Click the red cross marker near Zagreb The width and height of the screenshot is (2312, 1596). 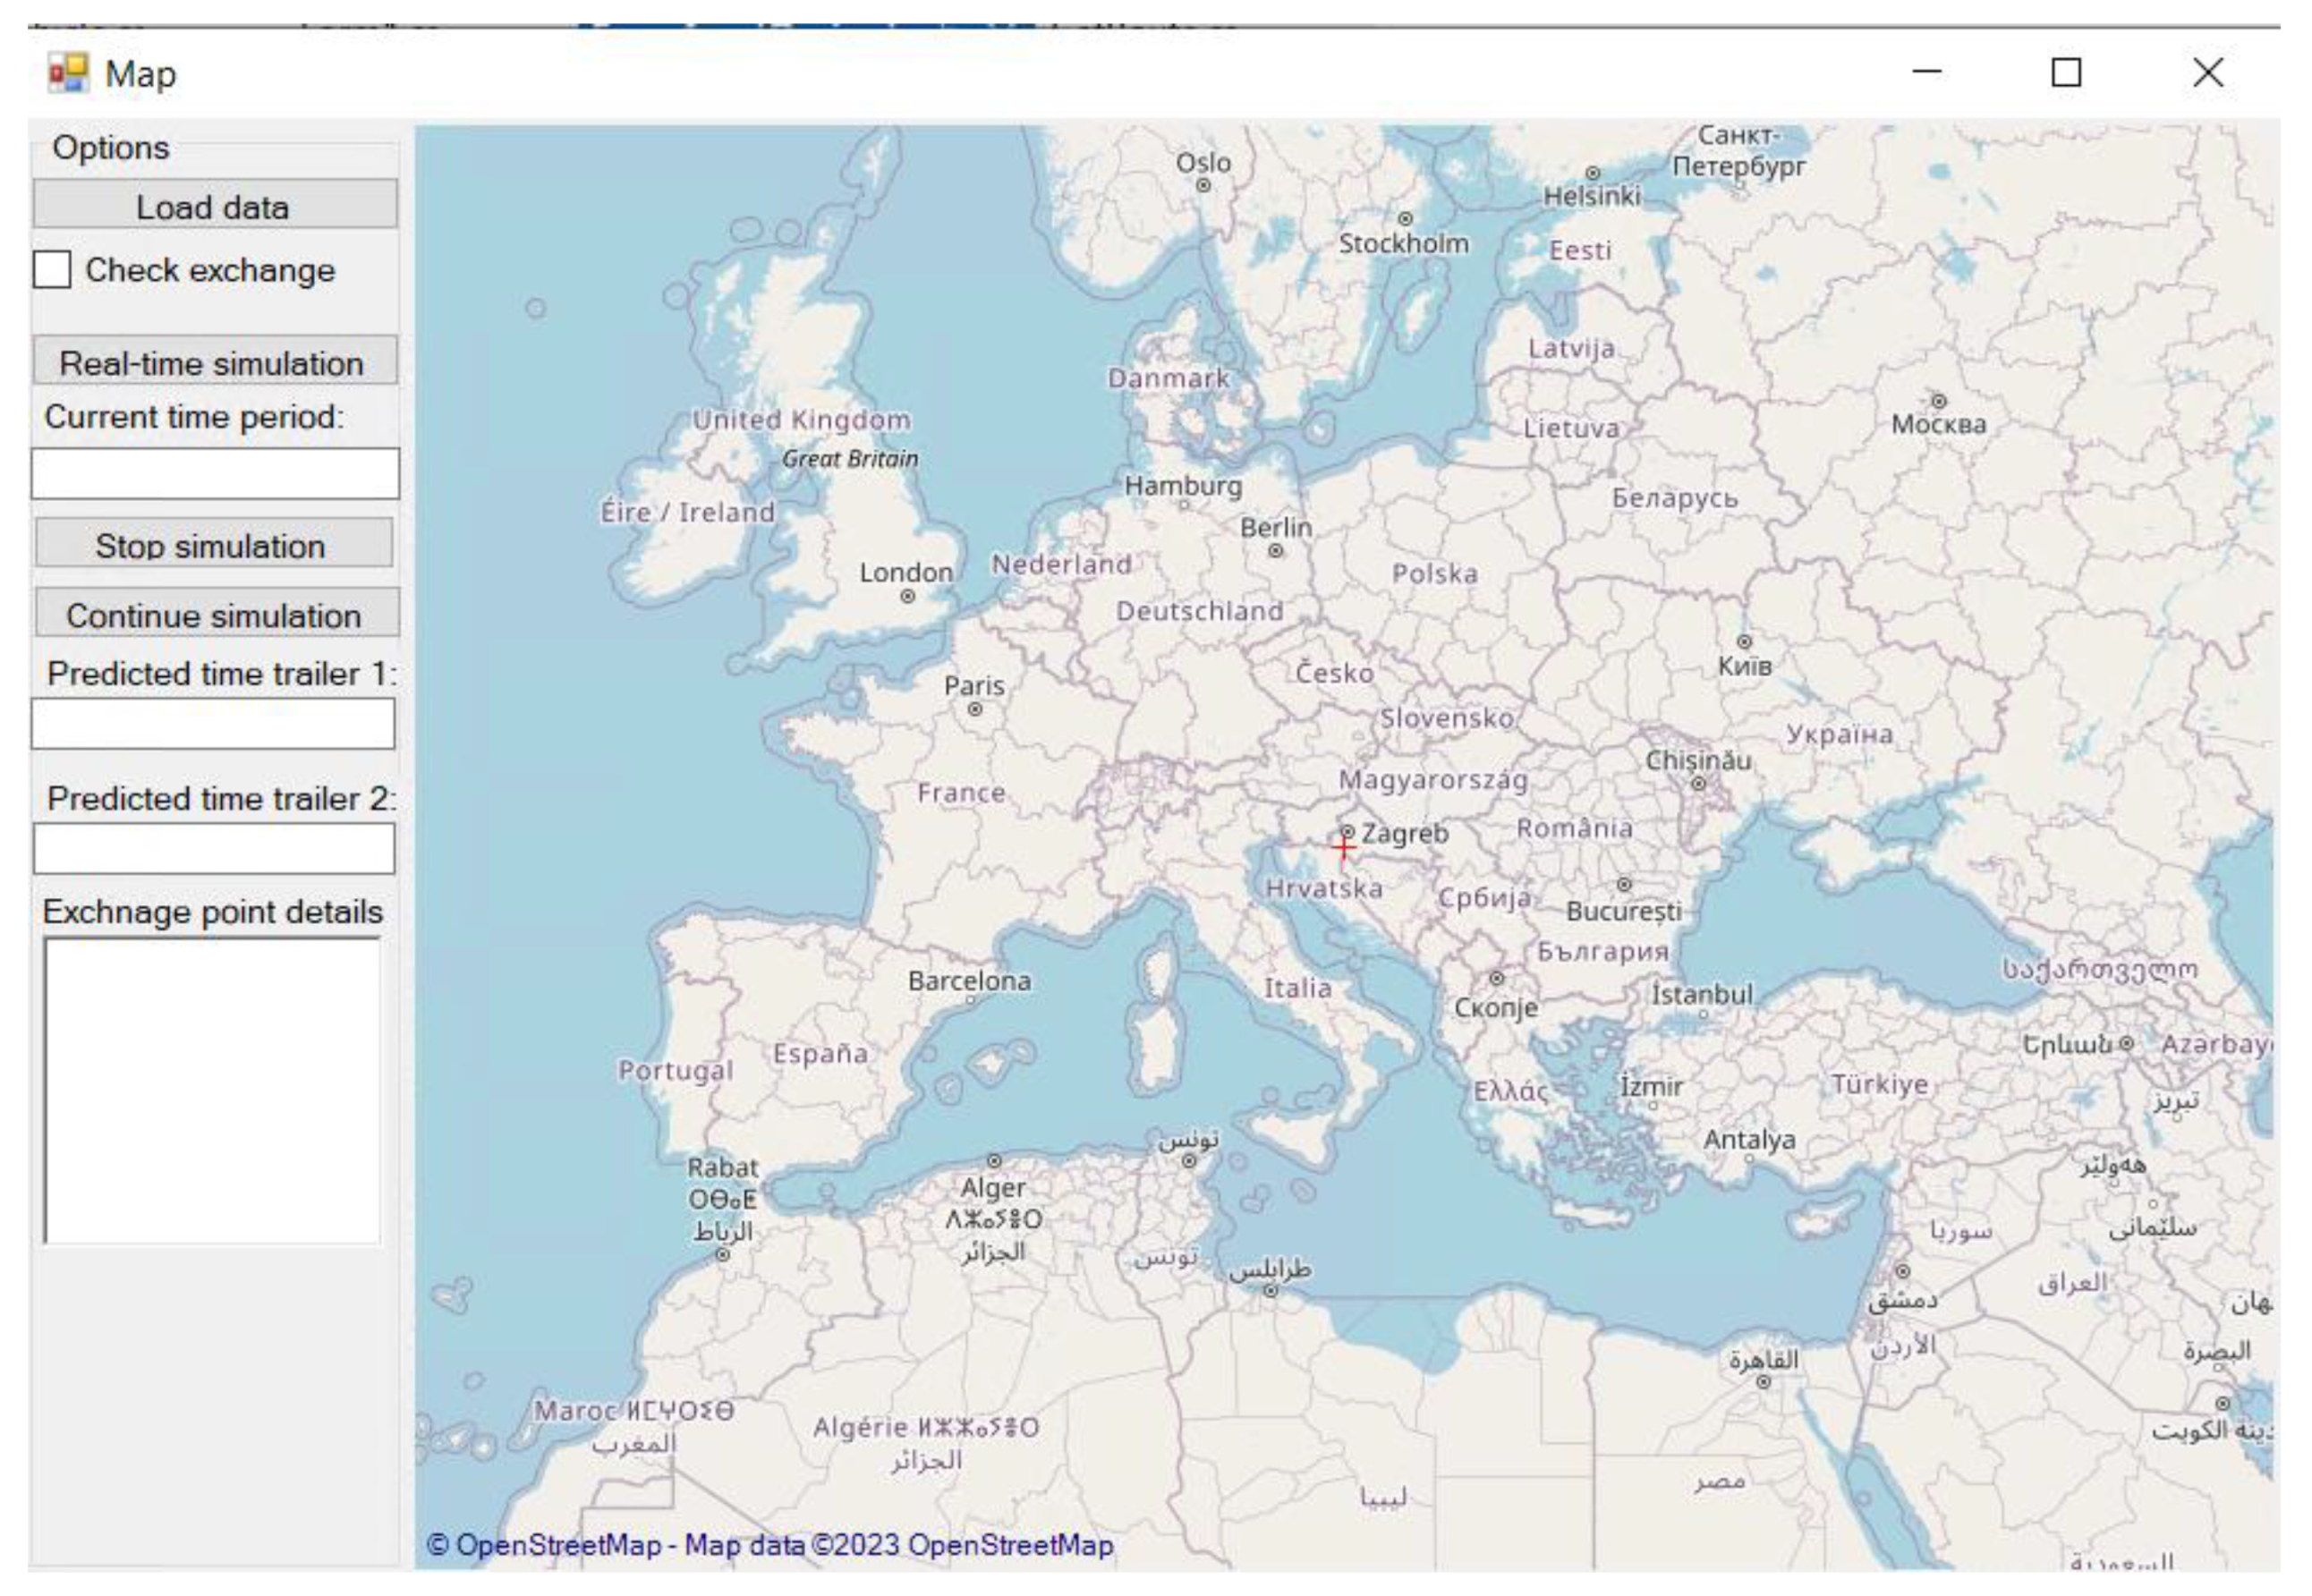(x=1343, y=847)
